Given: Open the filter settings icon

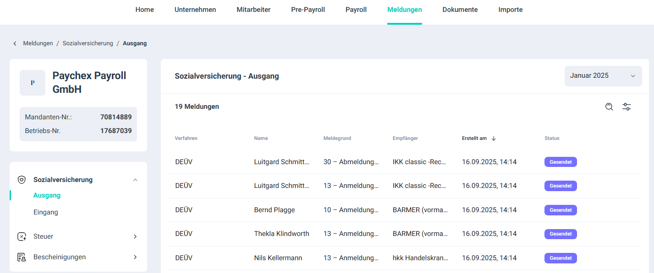Looking at the screenshot, I should pyautogui.click(x=627, y=107).
